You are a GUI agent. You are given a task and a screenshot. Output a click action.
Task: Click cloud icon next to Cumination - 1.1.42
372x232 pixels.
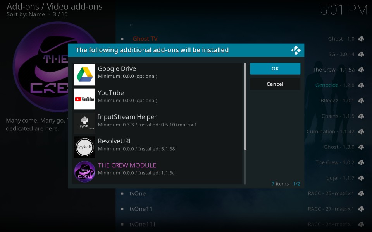(x=361, y=131)
